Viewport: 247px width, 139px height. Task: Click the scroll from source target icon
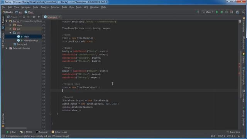click(x=24, y=17)
